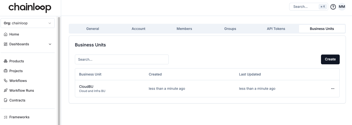Switch to the Groups tab
352x125 pixels.
[x=230, y=29]
